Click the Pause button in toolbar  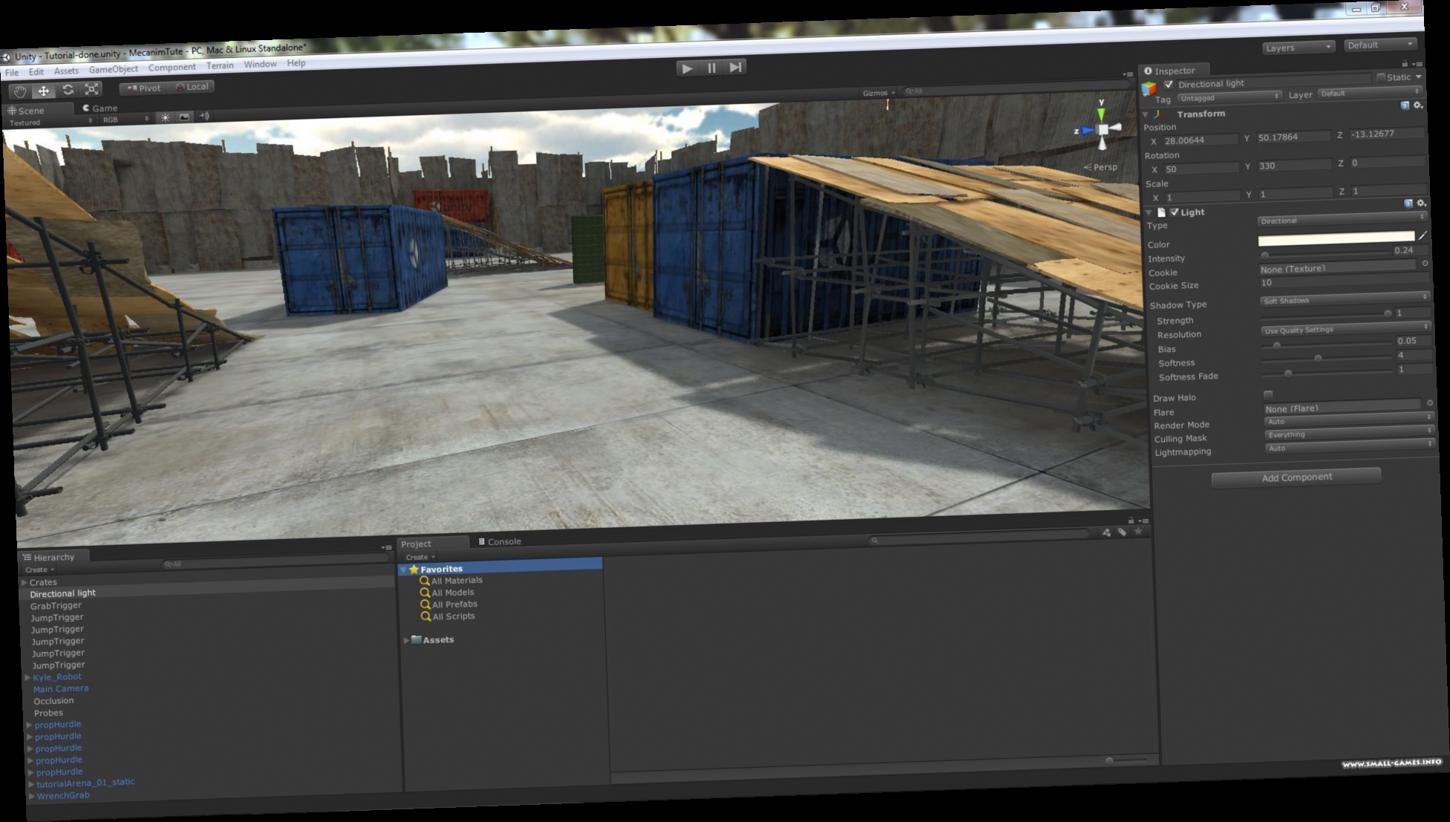click(712, 68)
